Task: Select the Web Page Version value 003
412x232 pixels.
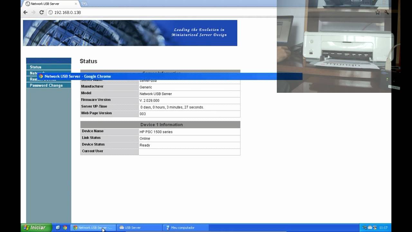Action: pos(143,114)
